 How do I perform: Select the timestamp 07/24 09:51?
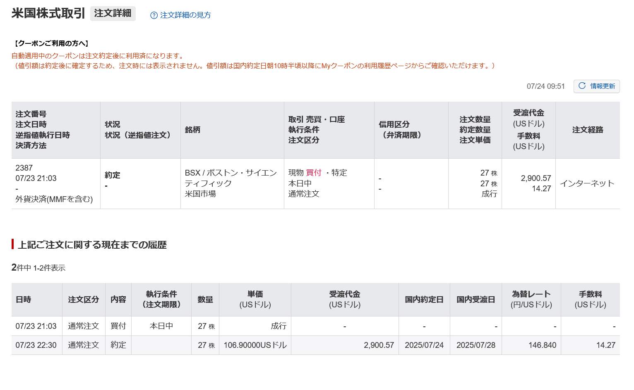pyautogui.click(x=545, y=86)
